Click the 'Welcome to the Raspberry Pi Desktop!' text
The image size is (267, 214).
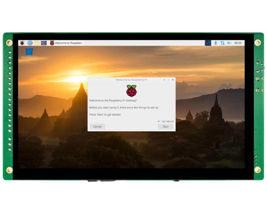(x=113, y=101)
